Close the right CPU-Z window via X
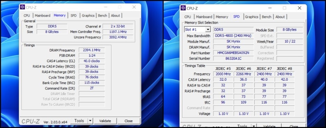This screenshot has height=128, width=326. pyautogui.click(x=300, y=8)
